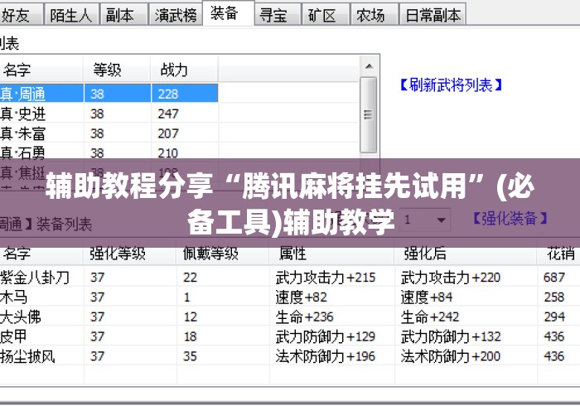Sort generals by 名字 column header

tap(41, 69)
